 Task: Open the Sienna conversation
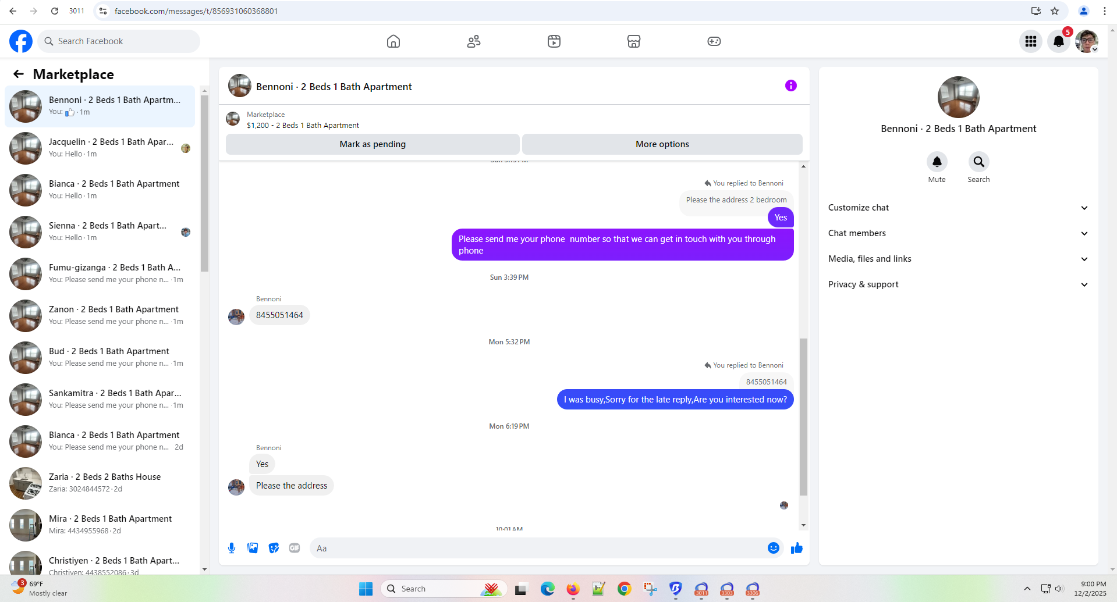(100, 232)
